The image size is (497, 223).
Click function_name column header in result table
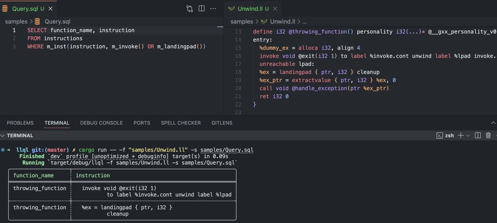coord(34,175)
